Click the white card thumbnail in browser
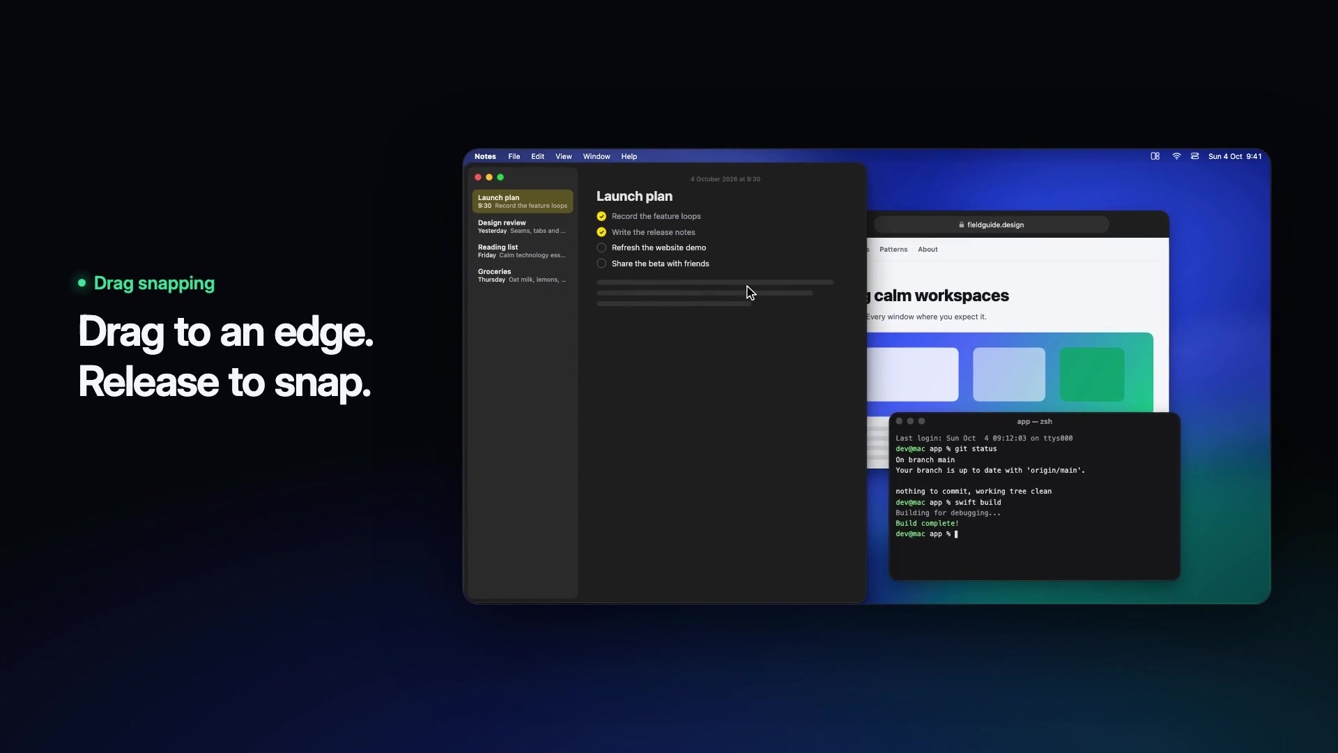The height and width of the screenshot is (753, 1338). tap(912, 374)
